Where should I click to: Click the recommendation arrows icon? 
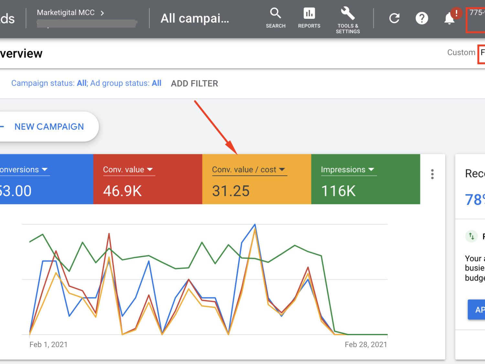(471, 236)
